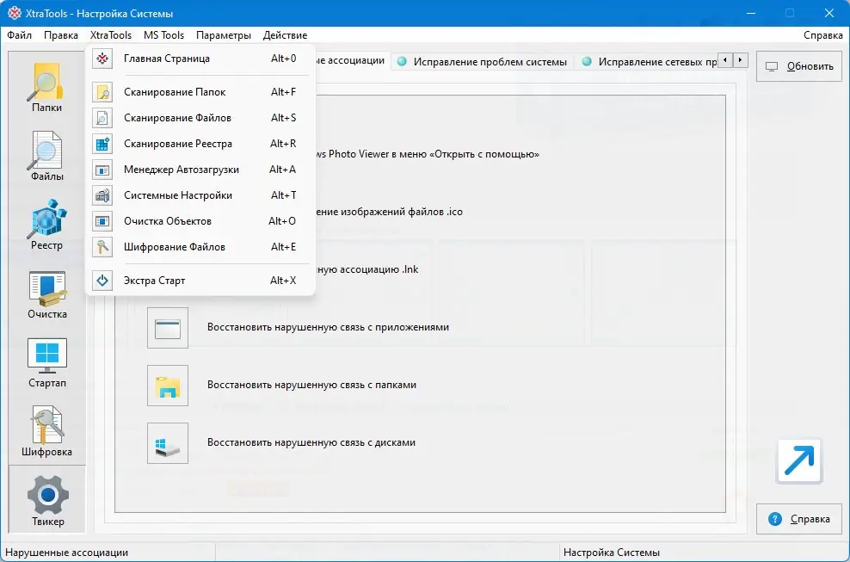Click the Обновить button
Viewport: 850px width, 562px height.
(799, 67)
